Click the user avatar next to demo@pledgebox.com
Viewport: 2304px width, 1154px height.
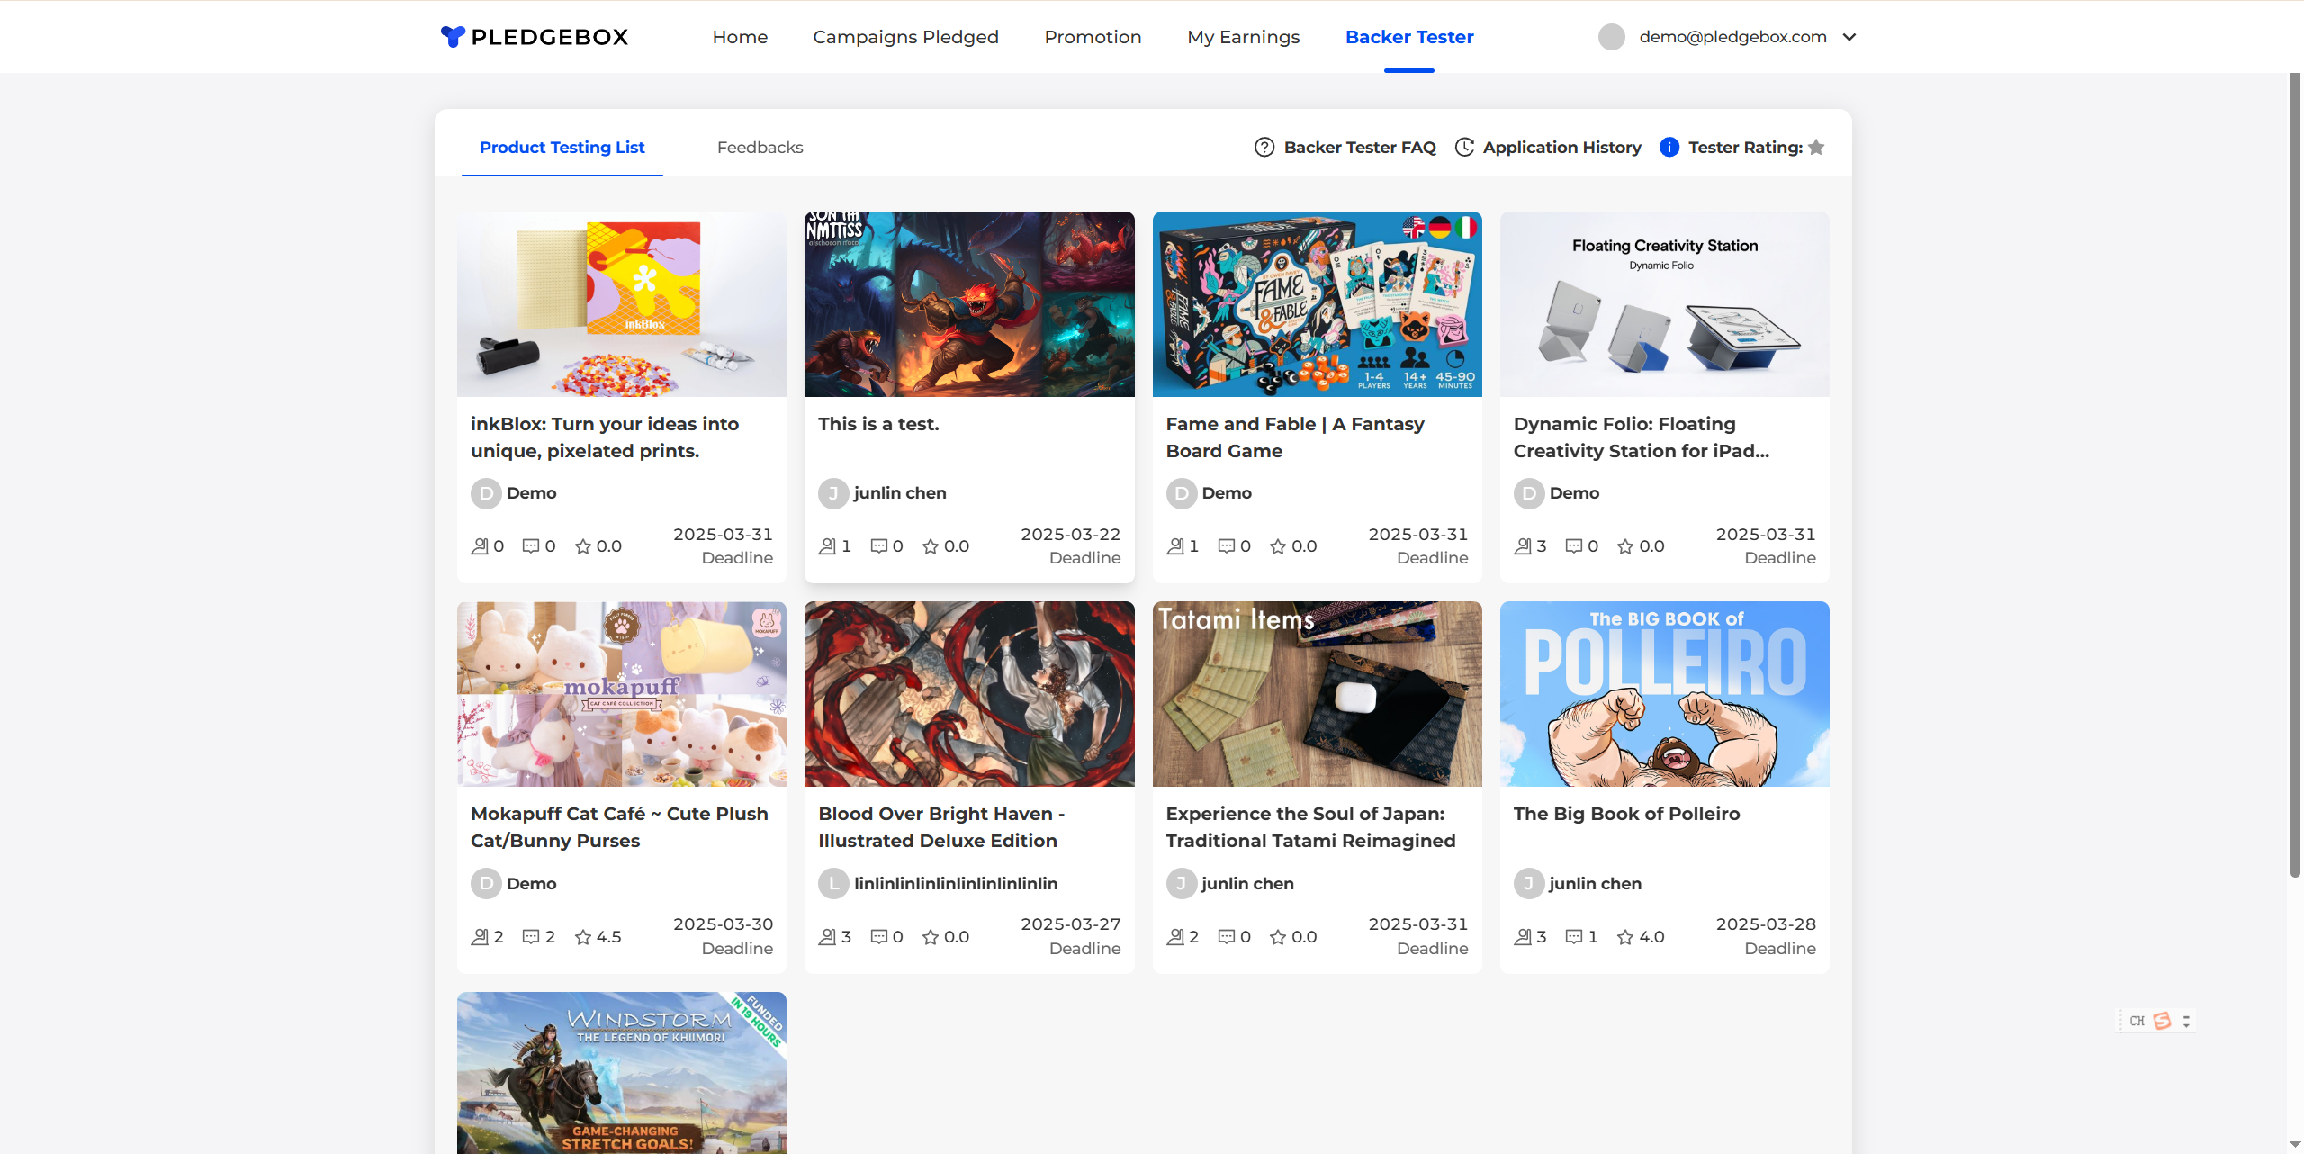click(1612, 37)
